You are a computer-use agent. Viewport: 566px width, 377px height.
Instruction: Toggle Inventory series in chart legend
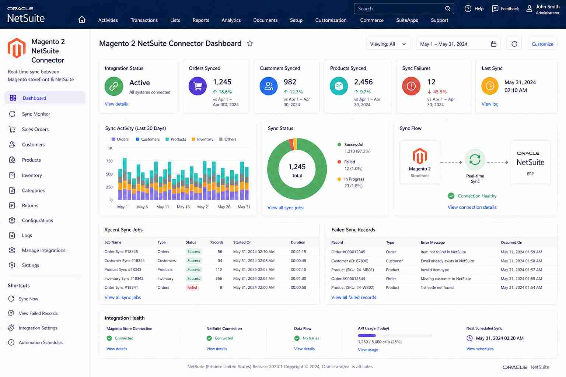[203, 139]
